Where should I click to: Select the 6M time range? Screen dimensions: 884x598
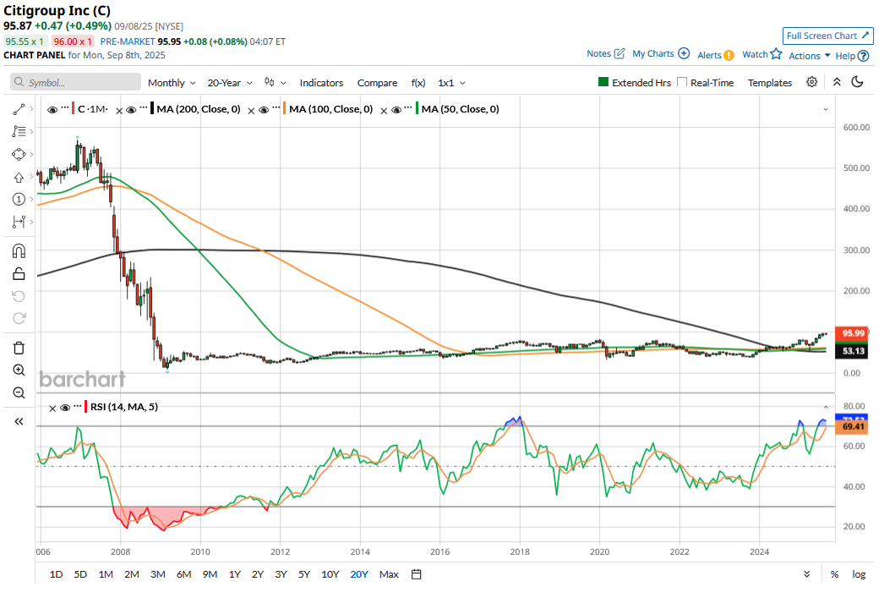(183, 574)
